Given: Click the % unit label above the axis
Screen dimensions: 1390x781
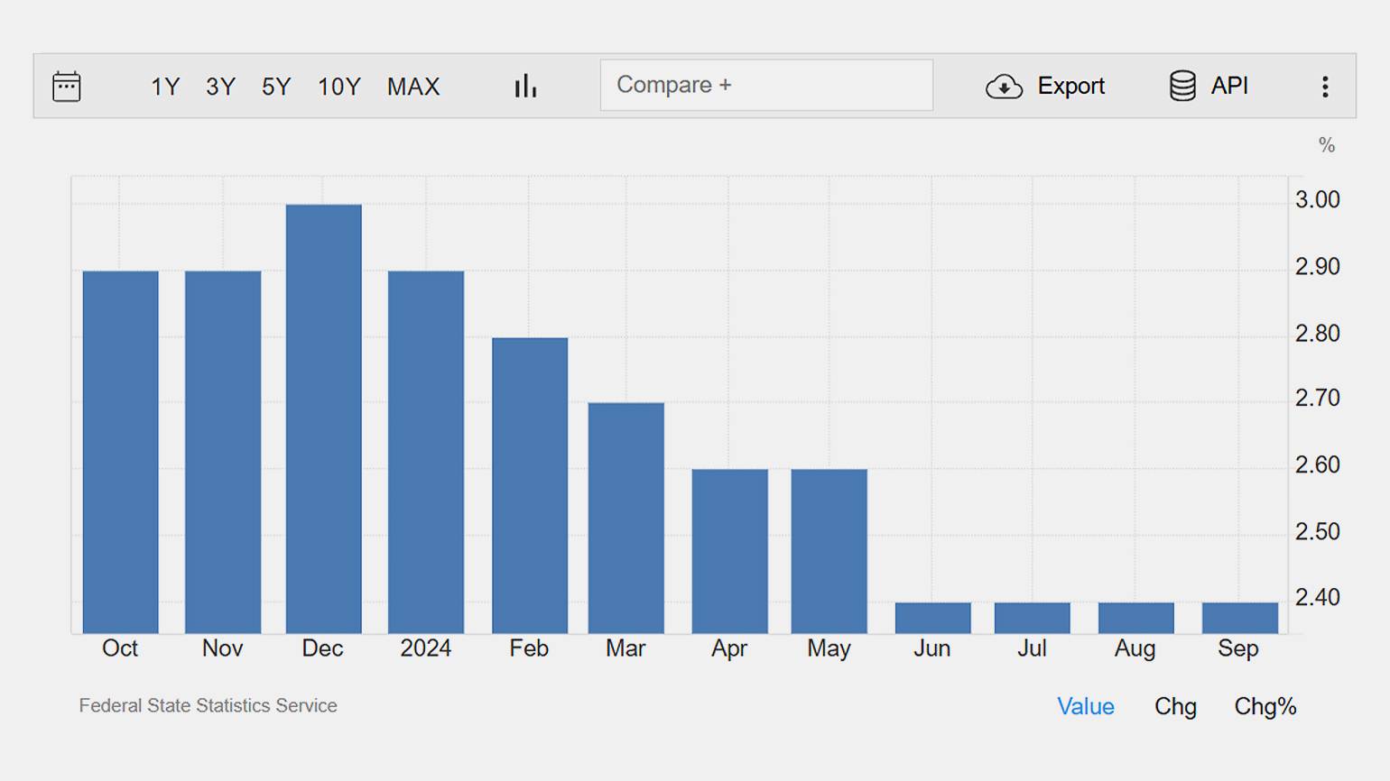Looking at the screenshot, I should coord(1326,144).
